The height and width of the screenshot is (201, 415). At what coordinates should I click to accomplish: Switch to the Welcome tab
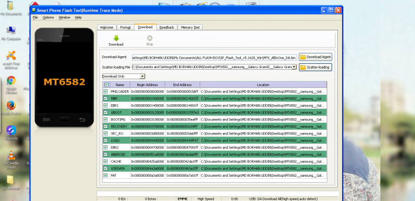tap(106, 27)
